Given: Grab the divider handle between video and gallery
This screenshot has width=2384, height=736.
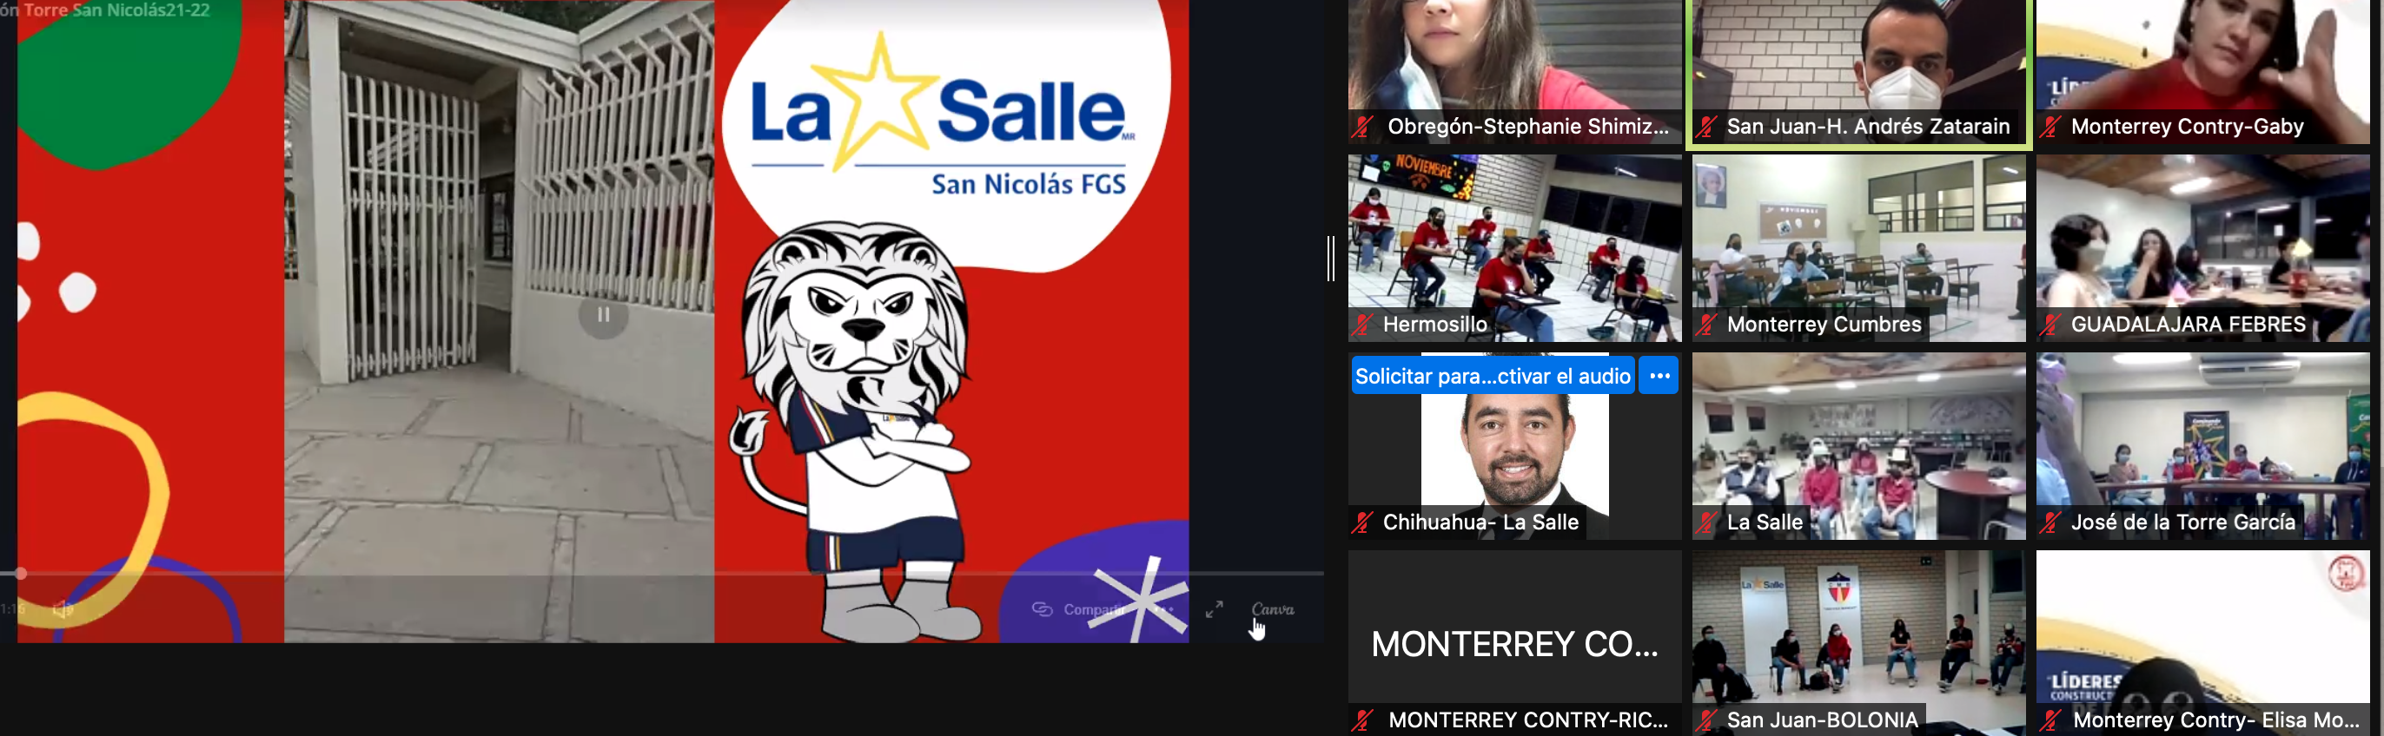Looking at the screenshot, I should 1331,258.
